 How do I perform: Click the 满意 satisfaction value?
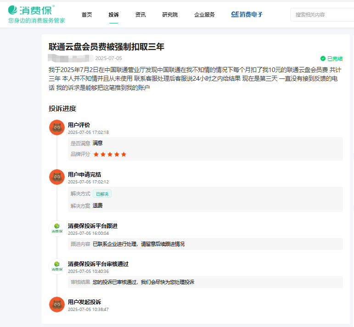tap(97, 143)
